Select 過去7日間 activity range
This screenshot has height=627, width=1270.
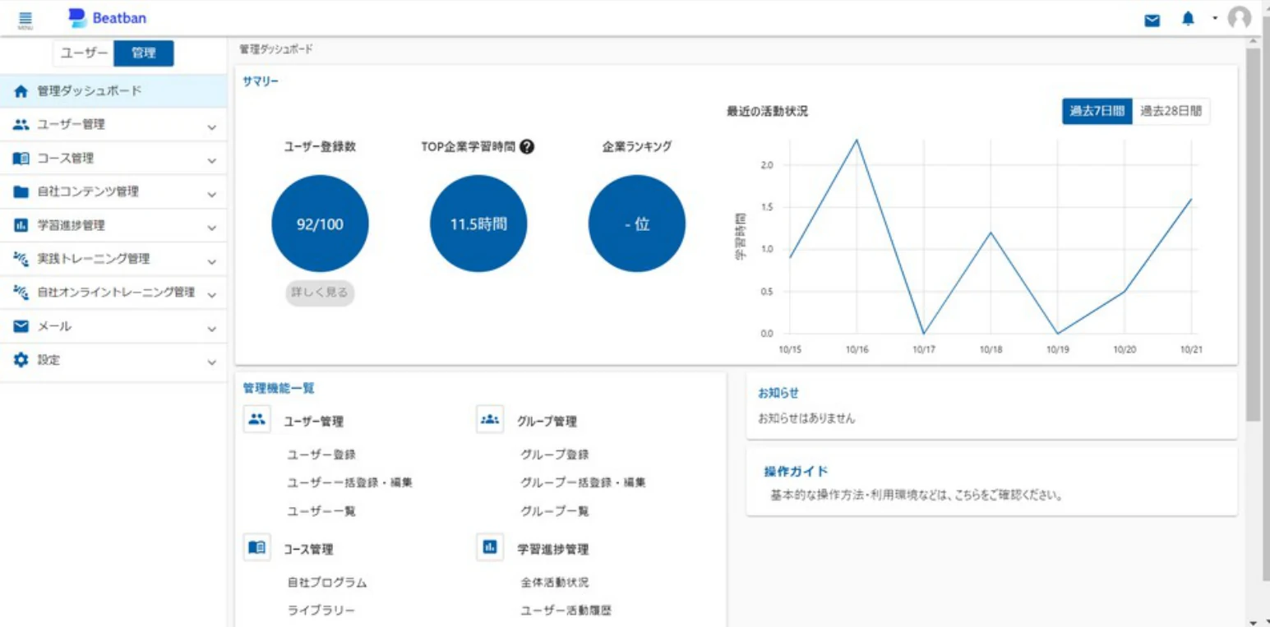[1097, 111]
